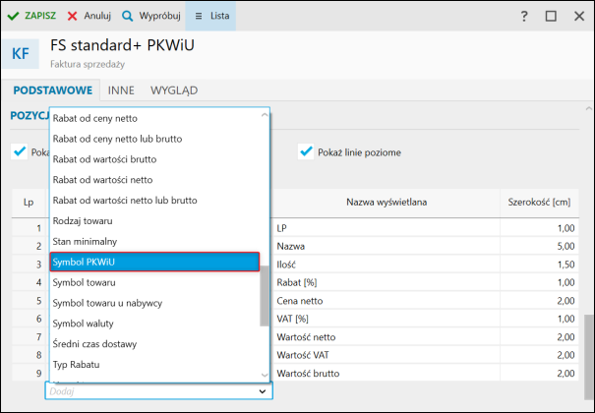Image resolution: width=595 pixels, height=413 pixels.
Task: Toggle the Pokaż linie poziome checkbox
Action: 306,152
